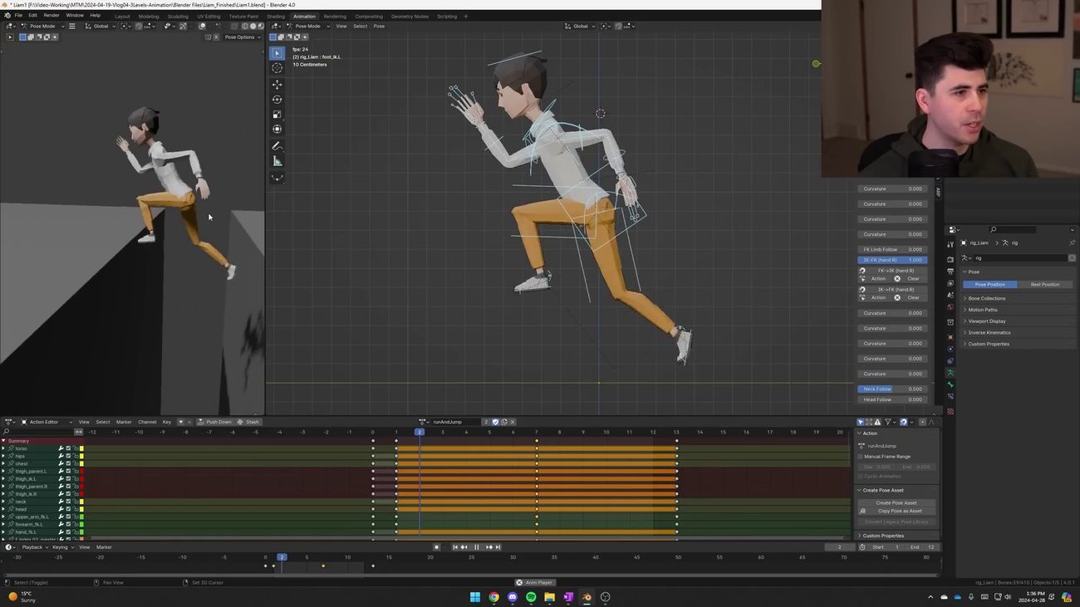Image resolution: width=1080 pixels, height=607 pixels.
Task: Select the Scale tool
Action: tap(277, 115)
